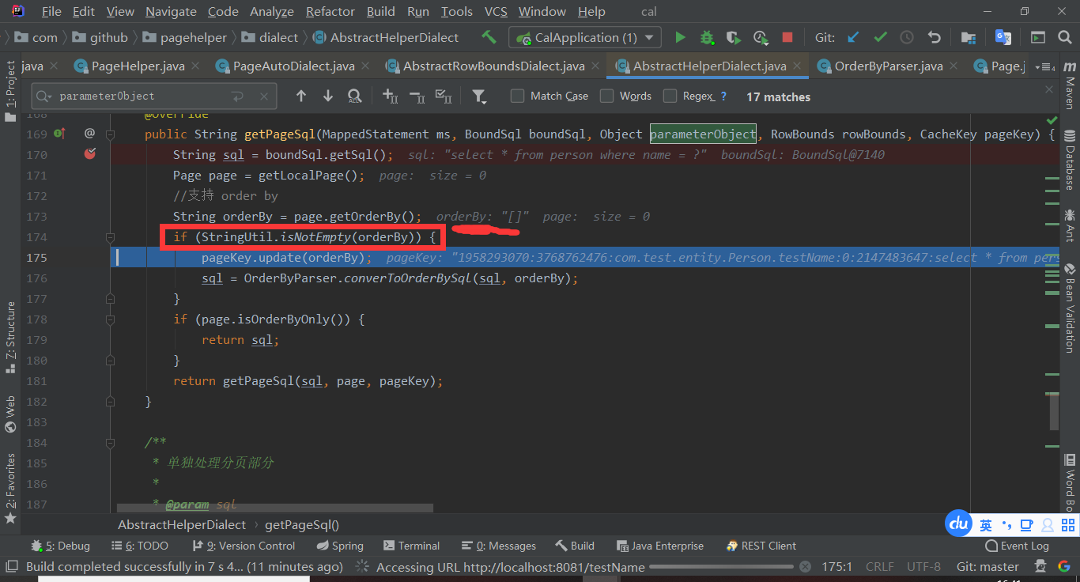Image resolution: width=1080 pixels, height=582 pixels.
Task: Collapse getPageSql method fold at line 169
Action: 111,134
